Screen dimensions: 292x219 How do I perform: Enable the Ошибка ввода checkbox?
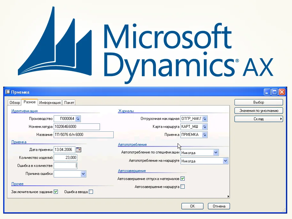point(91,192)
